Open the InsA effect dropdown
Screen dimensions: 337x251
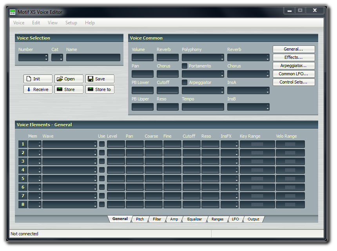tap(248, 90)
